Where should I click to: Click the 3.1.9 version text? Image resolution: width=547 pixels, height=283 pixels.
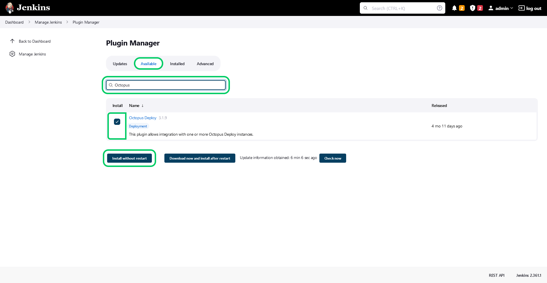click(163, 118)
